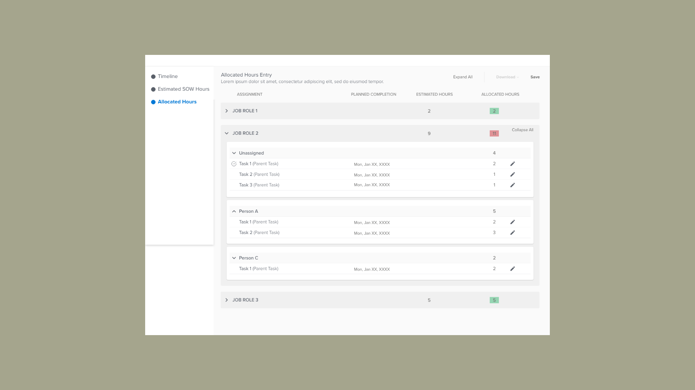
Task: Collapse the JOB ROLE 2 section
Action: [227, 133]
